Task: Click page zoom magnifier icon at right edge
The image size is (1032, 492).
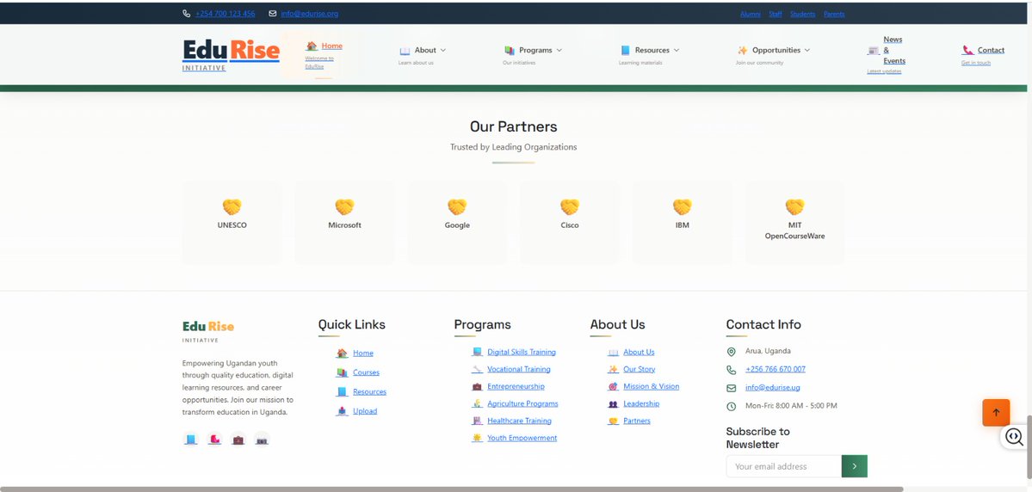Action: 1014,437
